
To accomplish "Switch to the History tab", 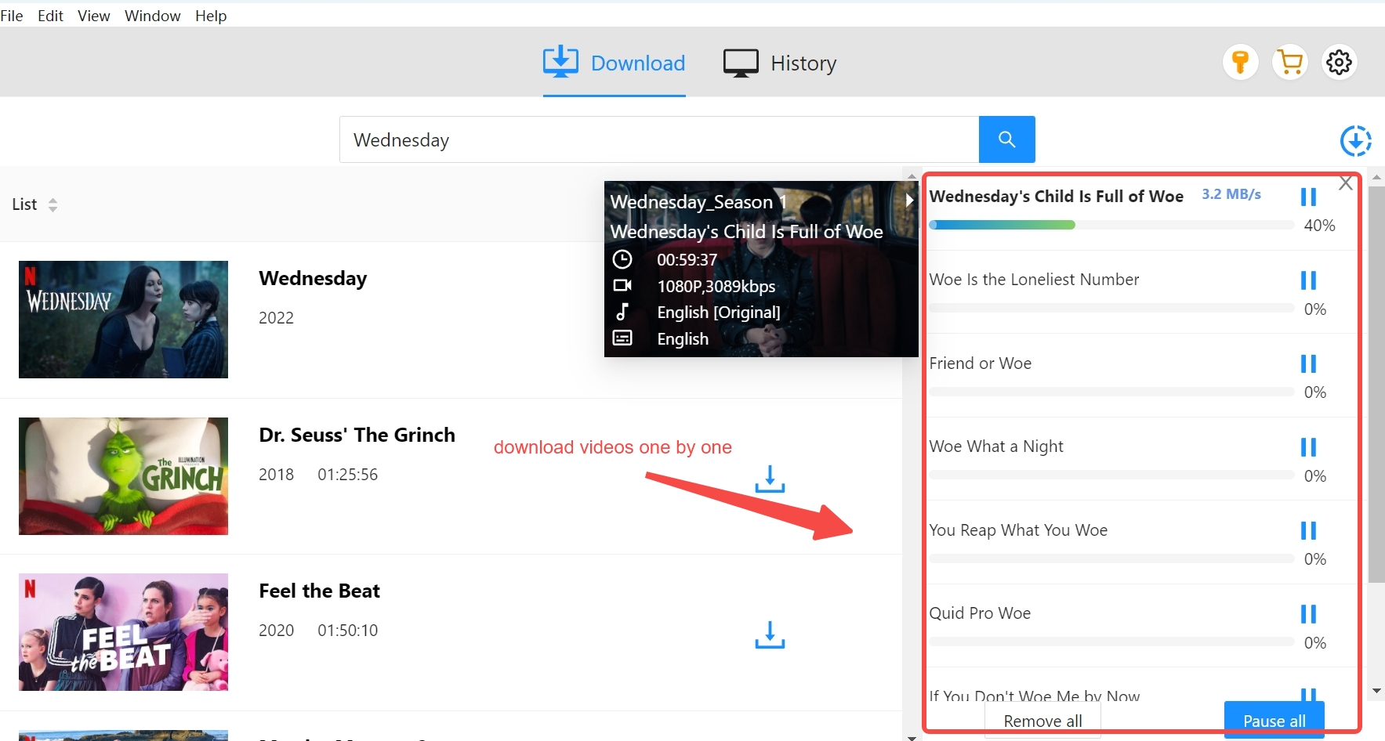I will coord(780,63).
